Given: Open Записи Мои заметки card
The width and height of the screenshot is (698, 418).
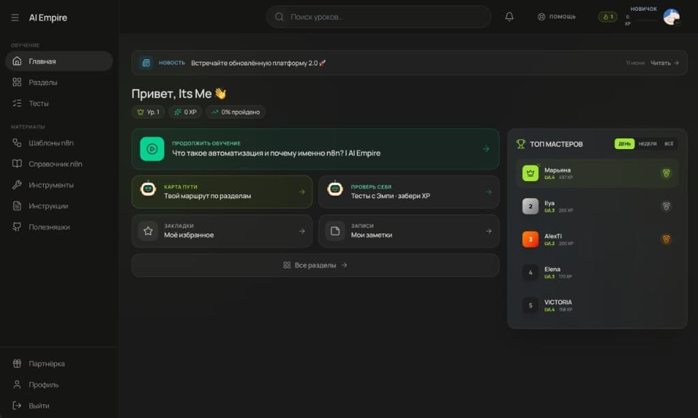Looking at the screenshot, I should (409, 231).
